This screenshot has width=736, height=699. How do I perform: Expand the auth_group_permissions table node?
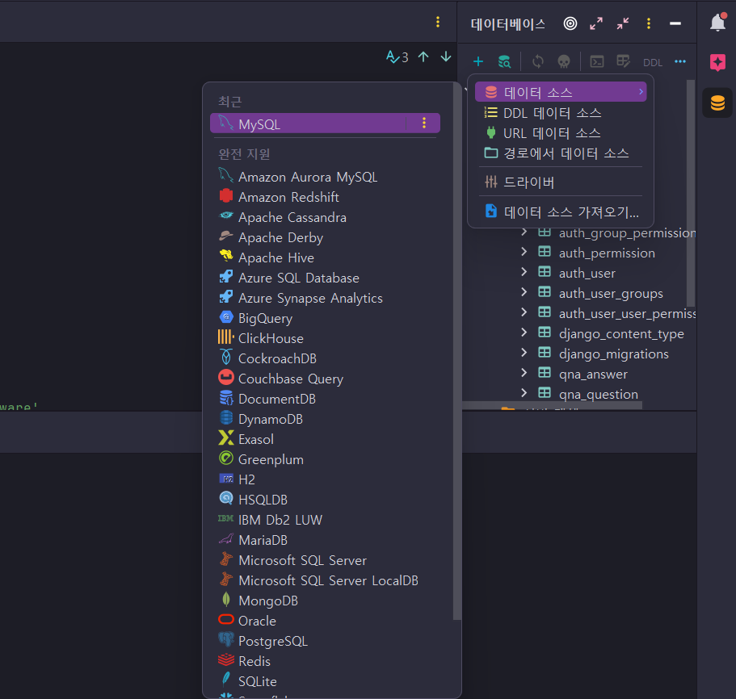[524, 232]
